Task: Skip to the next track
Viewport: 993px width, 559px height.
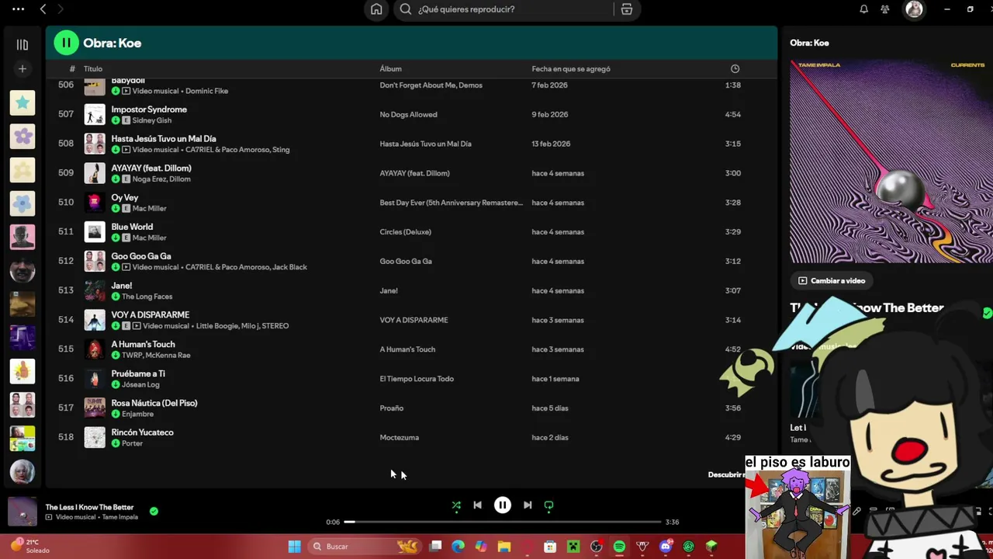Action: pos(528,505)
